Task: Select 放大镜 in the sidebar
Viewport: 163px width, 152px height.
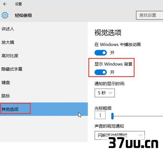Action: click(x=8, y=42)
